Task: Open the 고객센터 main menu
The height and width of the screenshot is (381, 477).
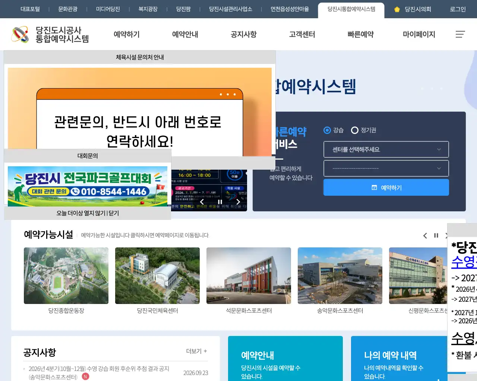Action: click(302, 34)
